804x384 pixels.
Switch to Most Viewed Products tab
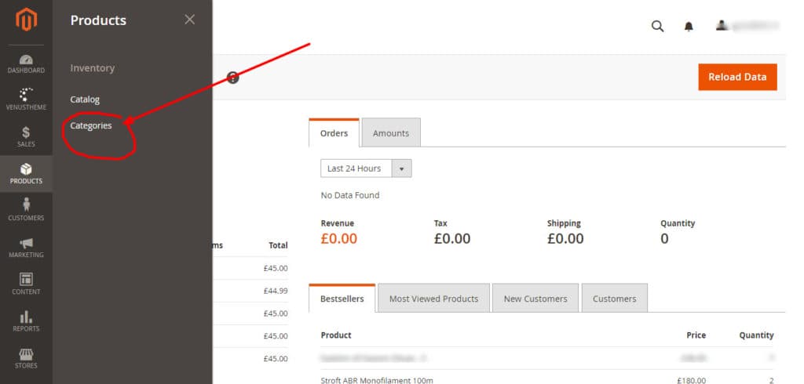point(433,299)
